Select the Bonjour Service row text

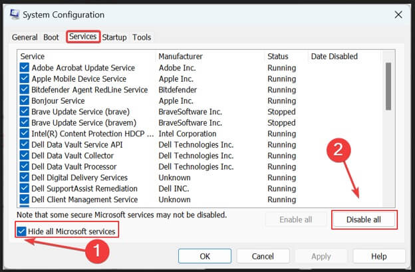click(x=58, y=100)
